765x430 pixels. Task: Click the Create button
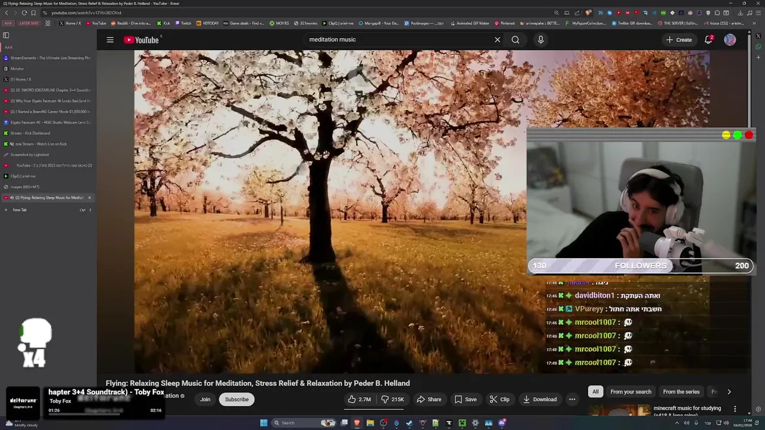[x=678, y=40]
